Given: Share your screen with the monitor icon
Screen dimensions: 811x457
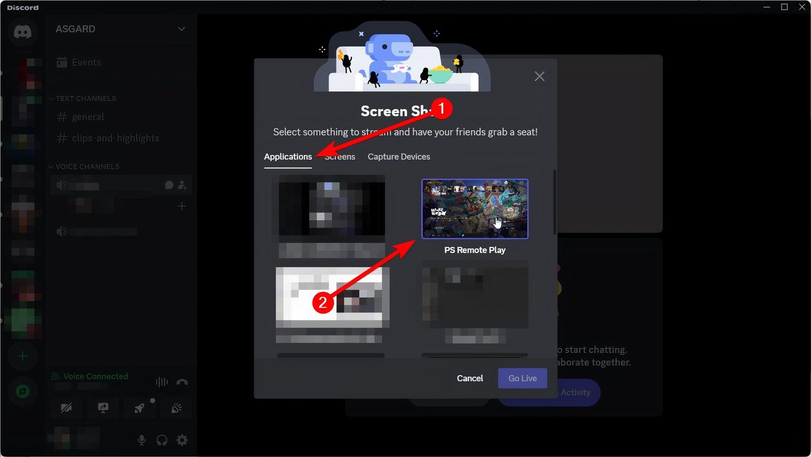Looking at the screenshot, I should click(103, 408).
